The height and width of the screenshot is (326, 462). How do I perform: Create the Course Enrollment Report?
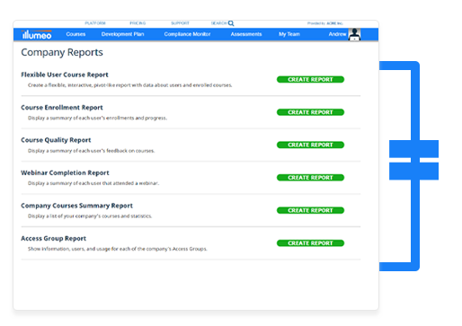click(x=310, y=112)
